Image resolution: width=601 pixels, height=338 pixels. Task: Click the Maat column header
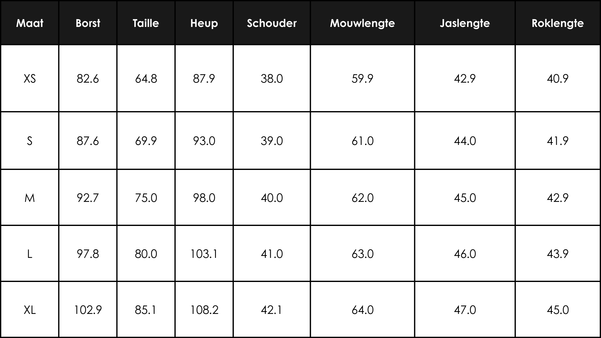point(30,23)
